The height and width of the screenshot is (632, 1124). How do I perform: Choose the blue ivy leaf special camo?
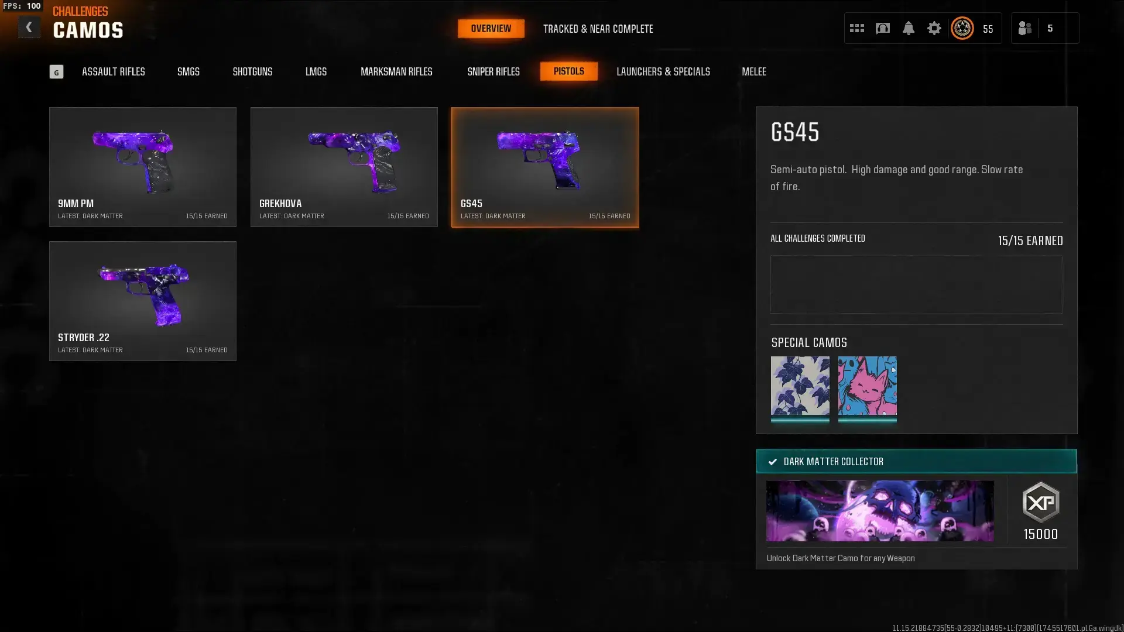(800, 387)
